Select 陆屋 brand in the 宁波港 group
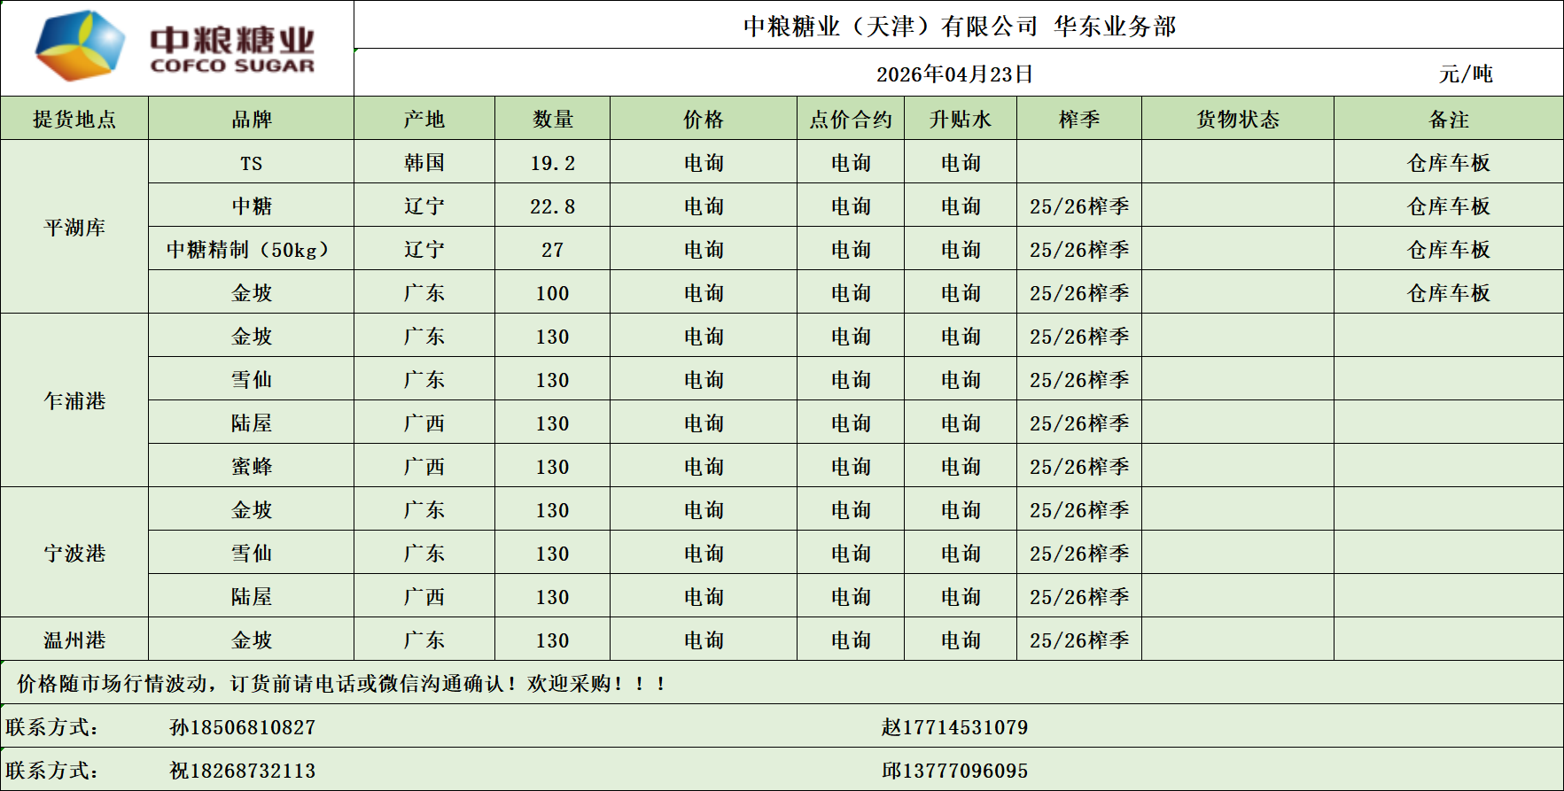1564x791 pixels. click(252, 597)
